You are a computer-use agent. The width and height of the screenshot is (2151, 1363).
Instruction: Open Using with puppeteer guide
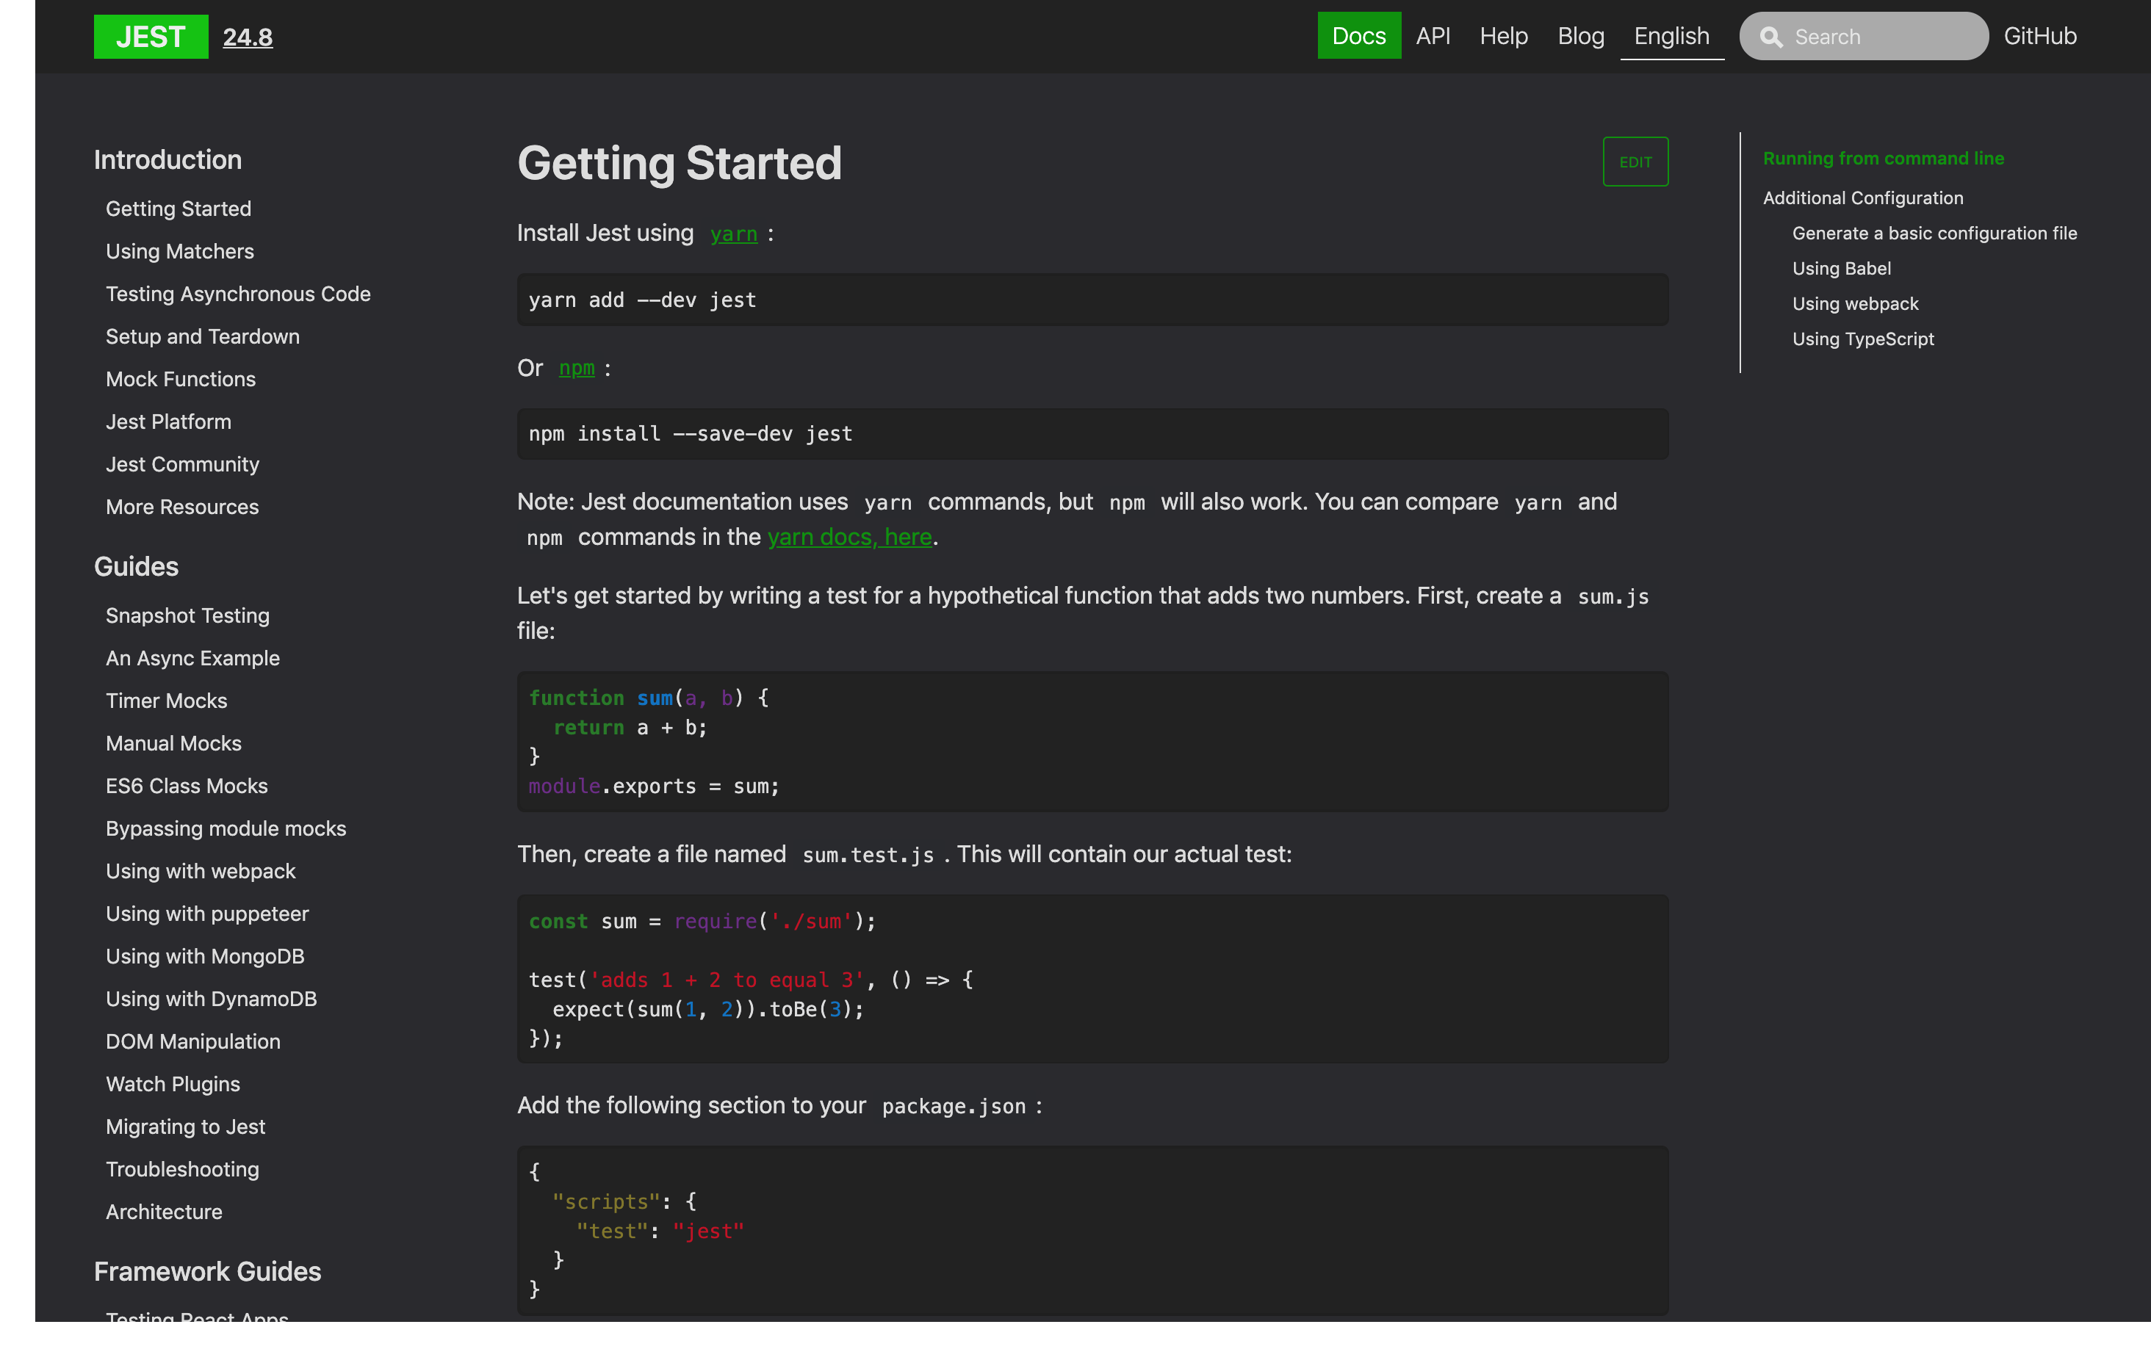coord(207,914)
